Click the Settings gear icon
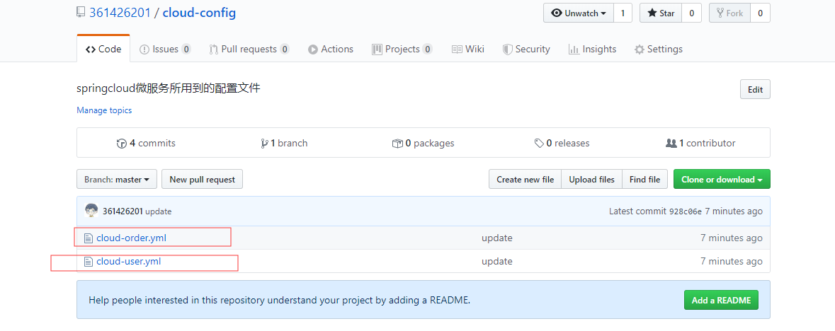The height and width of the screenshot is (331, 835). [640, 50]
